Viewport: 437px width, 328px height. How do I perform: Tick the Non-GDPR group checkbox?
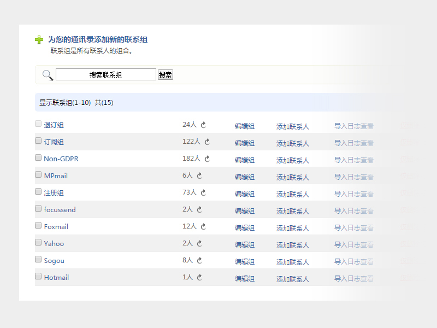[38, 157]
